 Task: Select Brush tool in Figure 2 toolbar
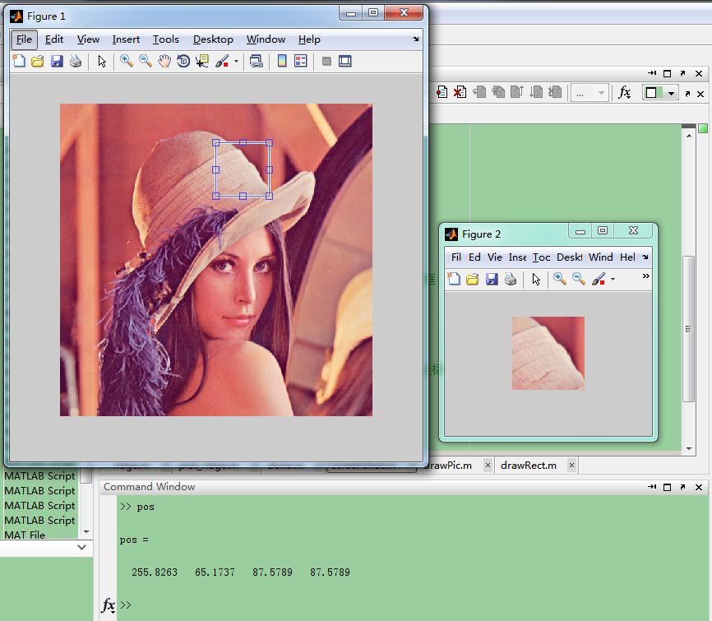tap(598, 279)
